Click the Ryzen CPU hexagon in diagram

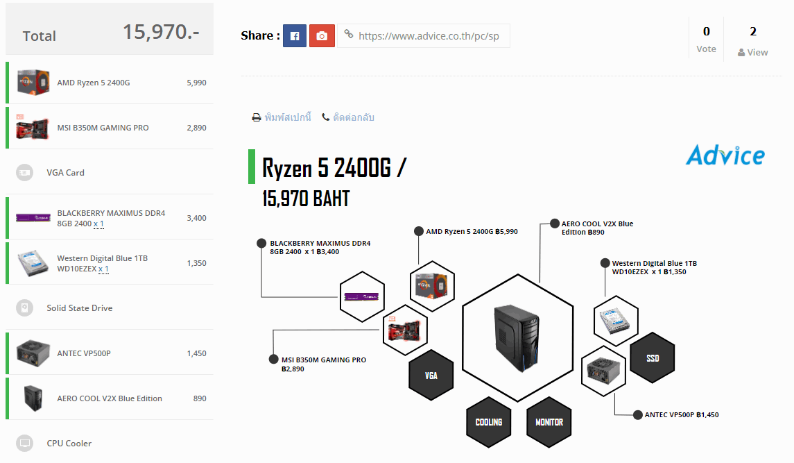pos(432,286)
